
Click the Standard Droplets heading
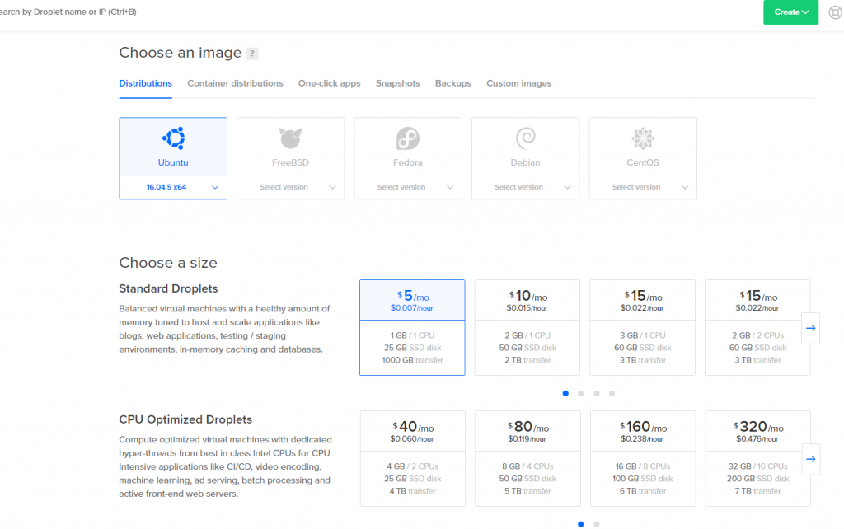click(x=168, y=288)
